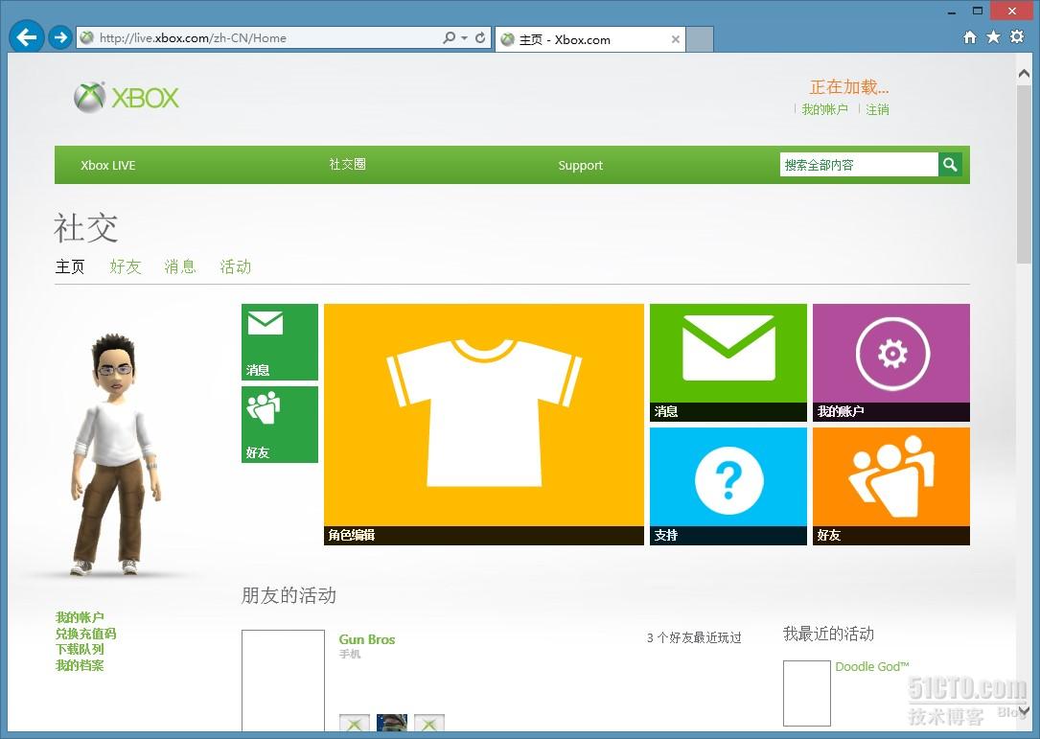1040x739 pixels.
Task: Select the 主页 - Xbox.com browser tab
Action: tap(590, 39)
